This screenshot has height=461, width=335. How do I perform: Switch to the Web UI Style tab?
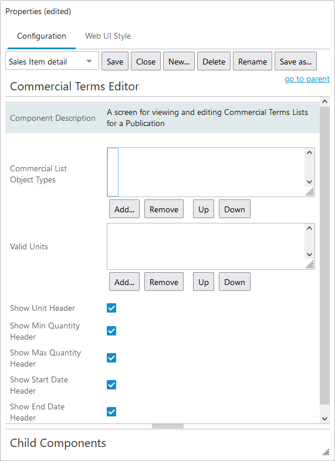108,36
